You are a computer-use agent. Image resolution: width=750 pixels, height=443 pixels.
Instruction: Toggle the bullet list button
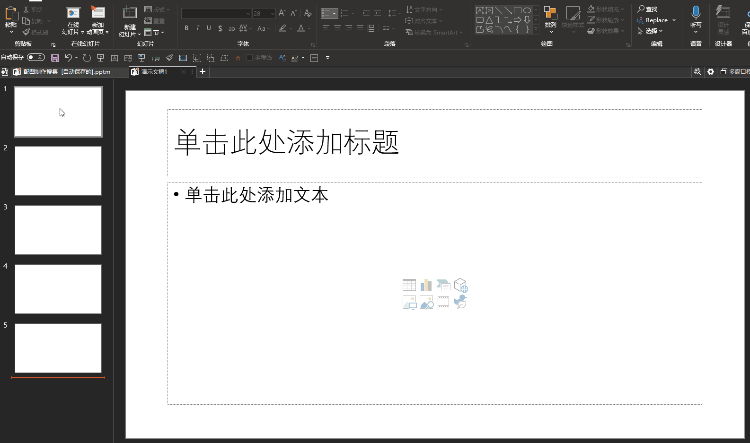pyautogui.click(x=326, y=13)
